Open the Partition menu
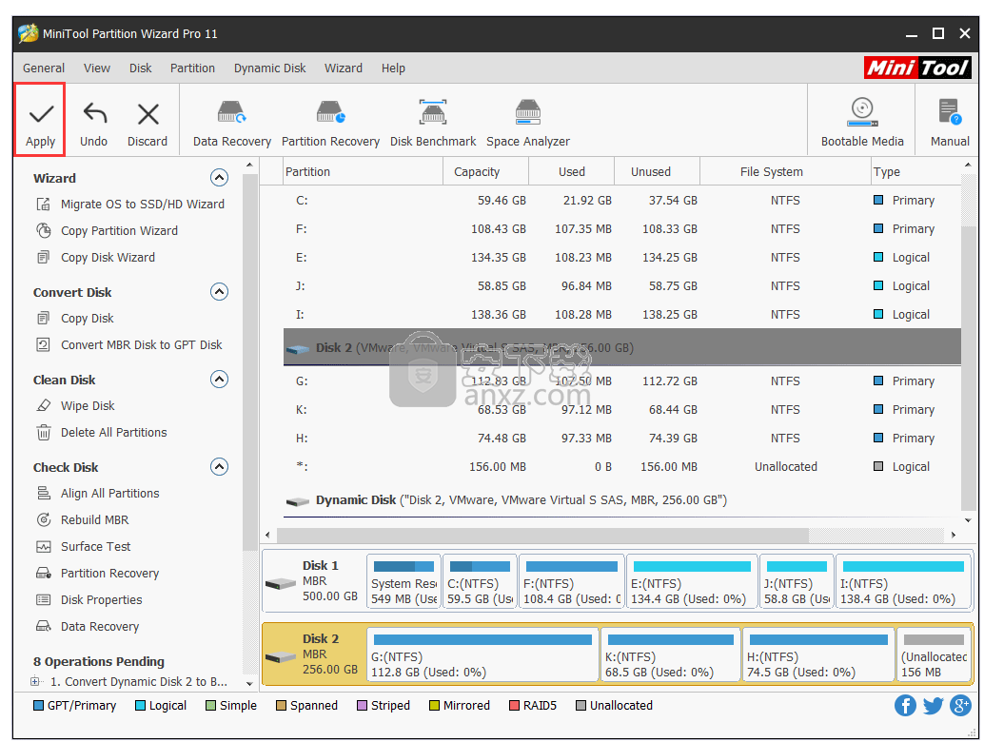The height and width of the screenshot is (742, 984). 192,68
